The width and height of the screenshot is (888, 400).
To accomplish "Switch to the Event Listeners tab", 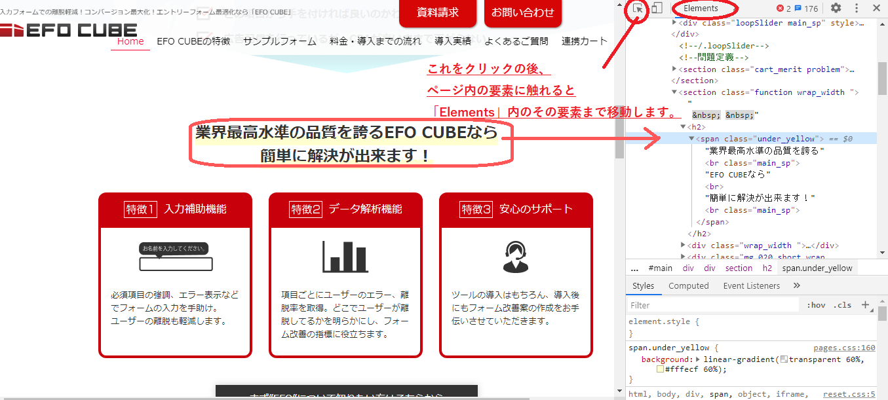I will tap(752, 286).
